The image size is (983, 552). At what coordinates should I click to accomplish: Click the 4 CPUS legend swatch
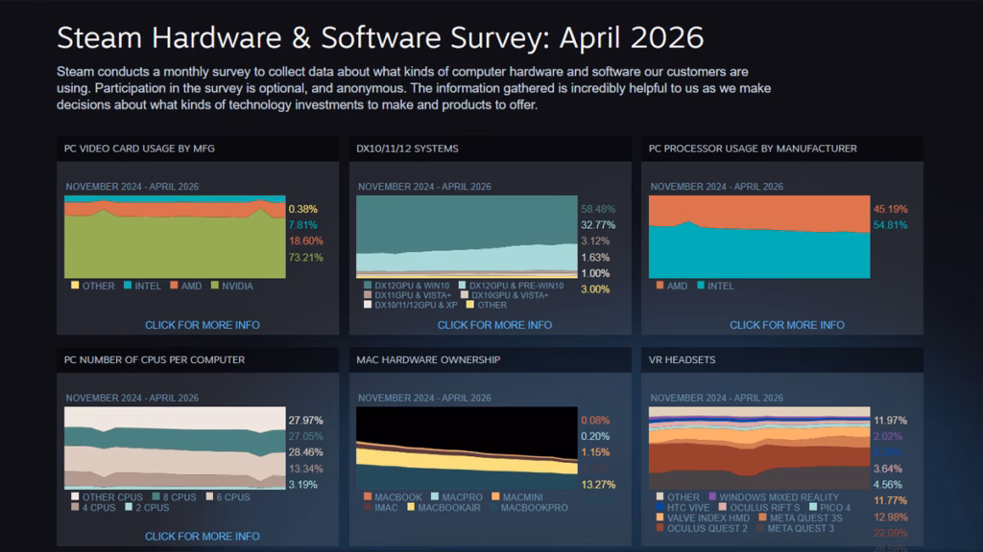pyautogui.click(x=75, y=507)
